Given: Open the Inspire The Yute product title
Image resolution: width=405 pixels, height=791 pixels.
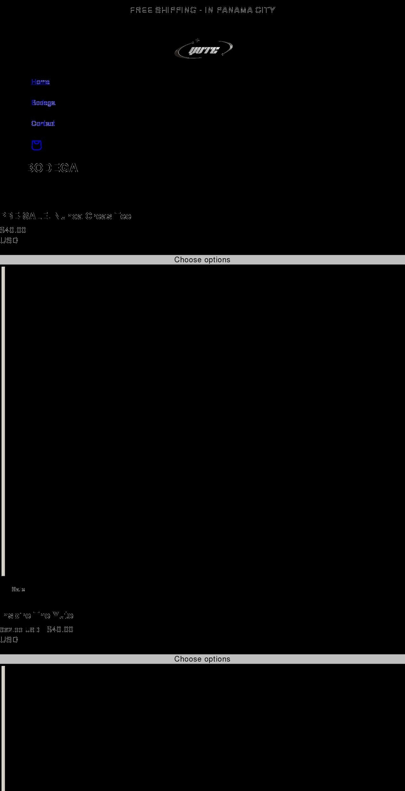Looking at the screenshot, I should 37,616.
